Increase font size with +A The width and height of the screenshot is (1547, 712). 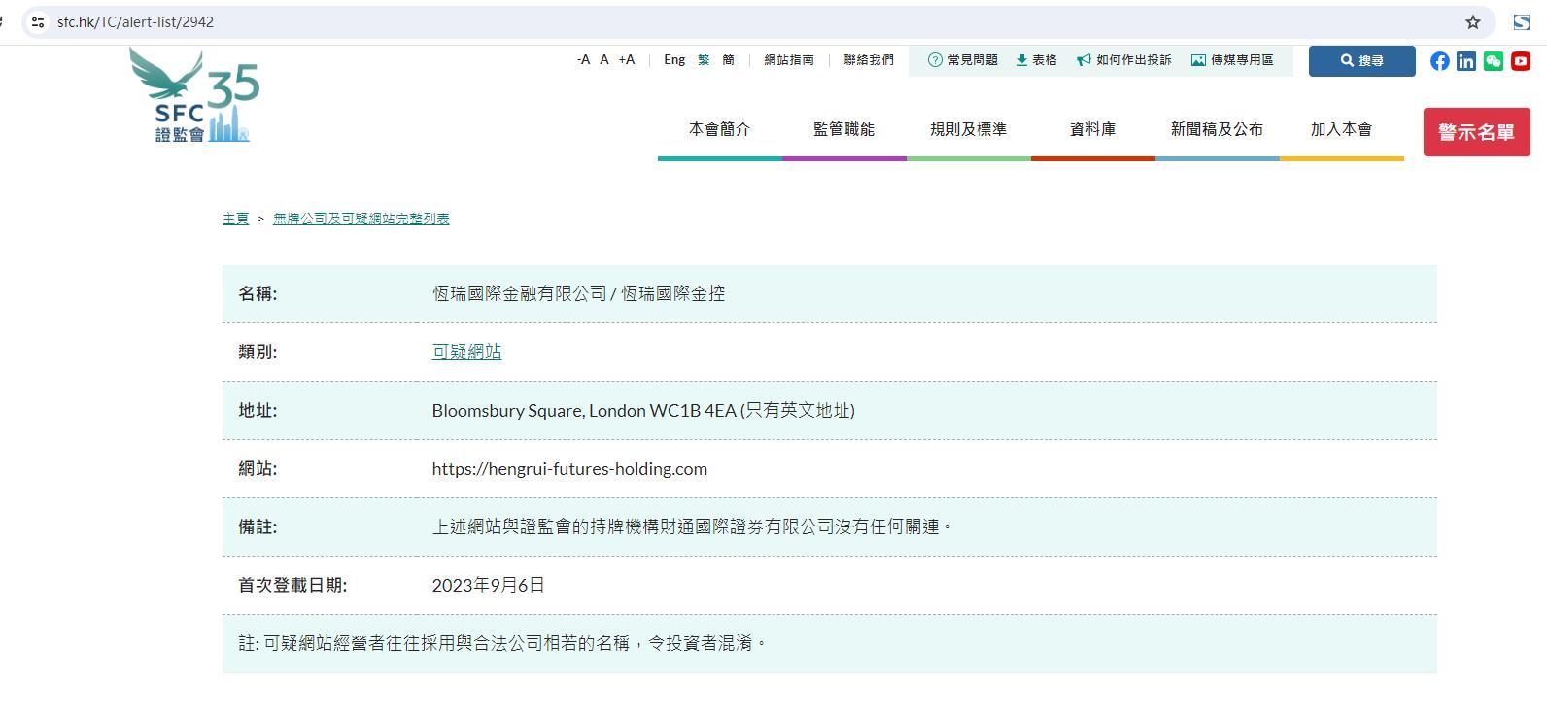click(x=627, y=60)
